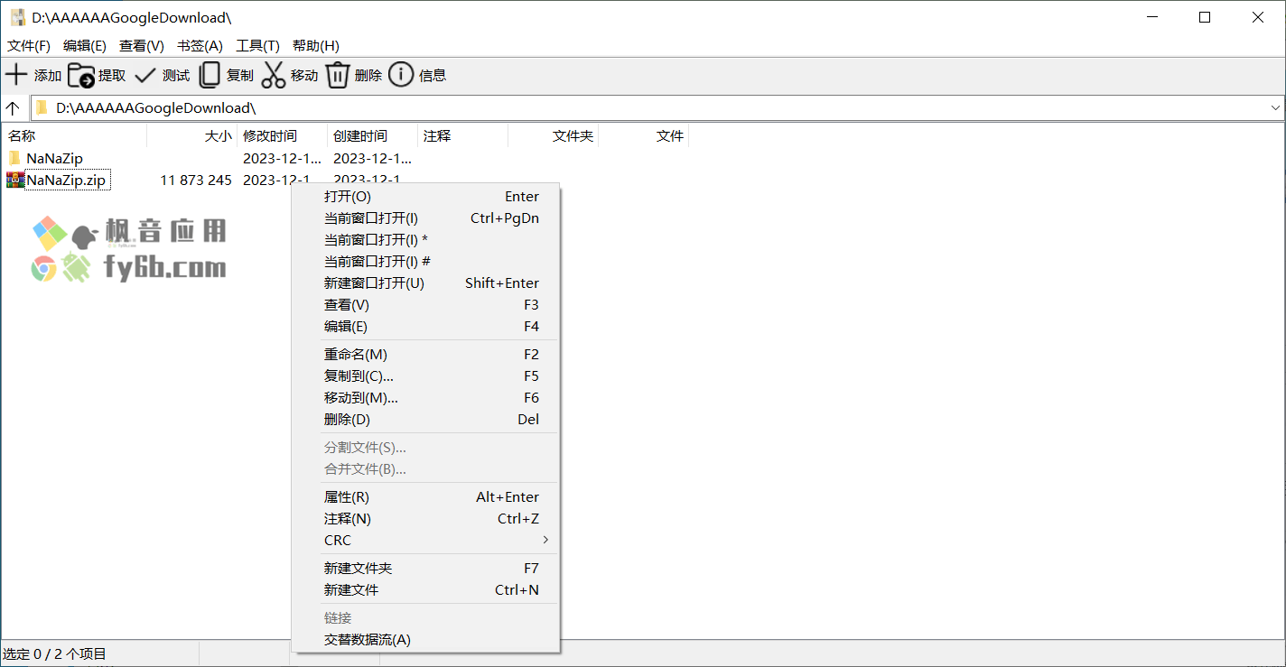Sort by 大小 column header

click(x=191, y=135)
